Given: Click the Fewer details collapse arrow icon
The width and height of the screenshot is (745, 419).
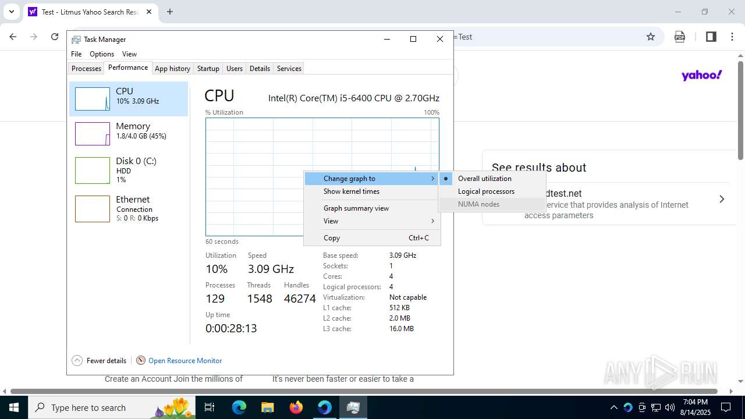Looking at the screenshot, I should click(x=77, y=360).
